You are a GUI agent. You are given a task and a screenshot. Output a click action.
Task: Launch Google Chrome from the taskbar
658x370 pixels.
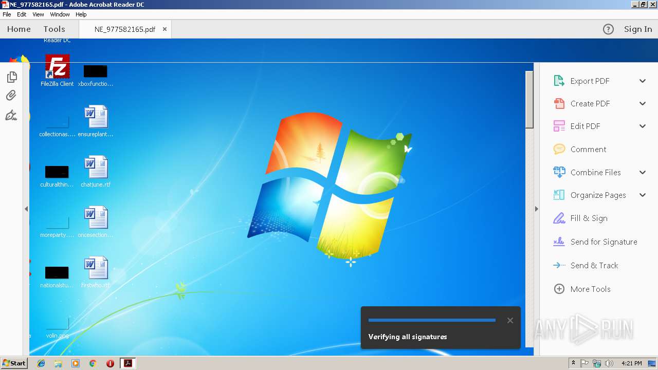tap(93, 363)
